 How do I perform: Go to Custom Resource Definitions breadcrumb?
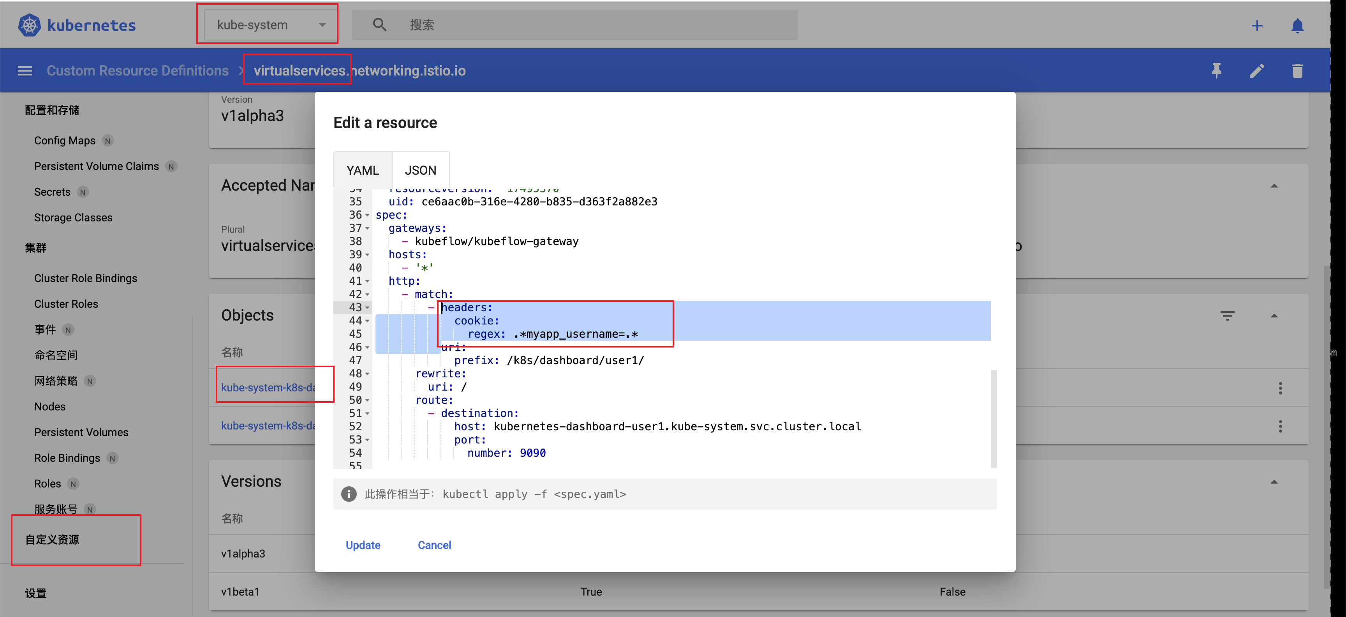coord(137,70)
